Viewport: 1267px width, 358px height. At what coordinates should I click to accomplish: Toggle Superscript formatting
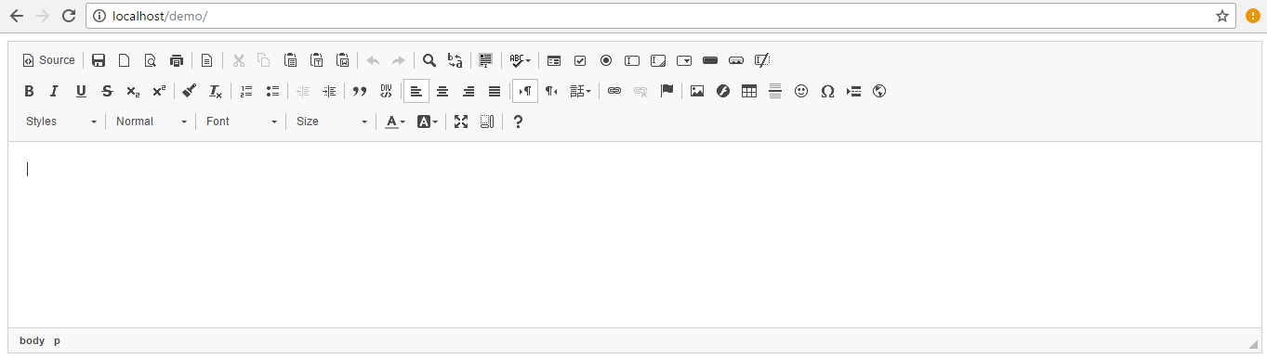point(159,91)
